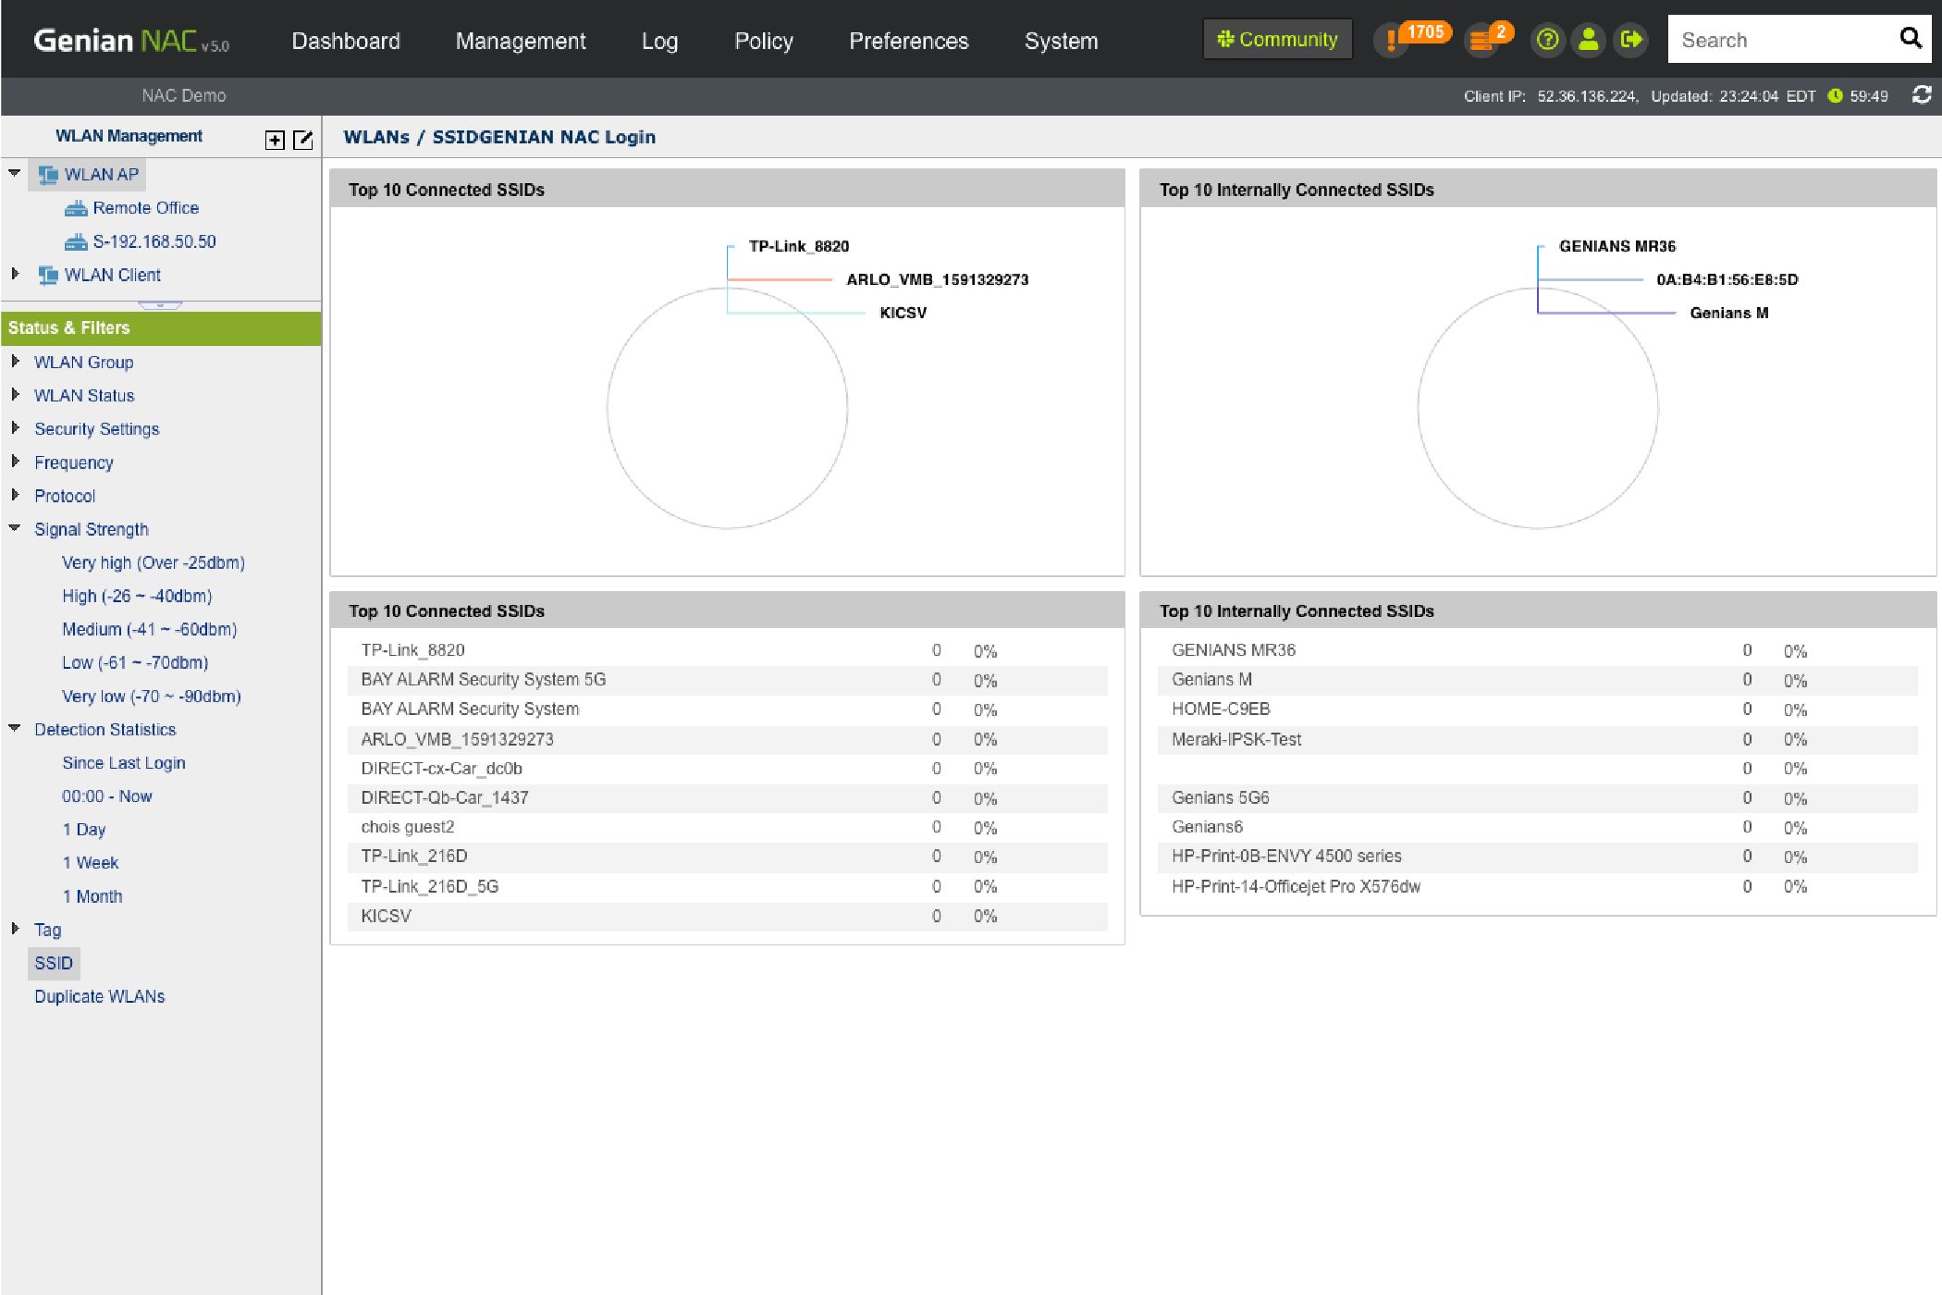Click the logout icon in header
The image size is (1942, 1295).
pyautogui.click(x=1631, y=40)
